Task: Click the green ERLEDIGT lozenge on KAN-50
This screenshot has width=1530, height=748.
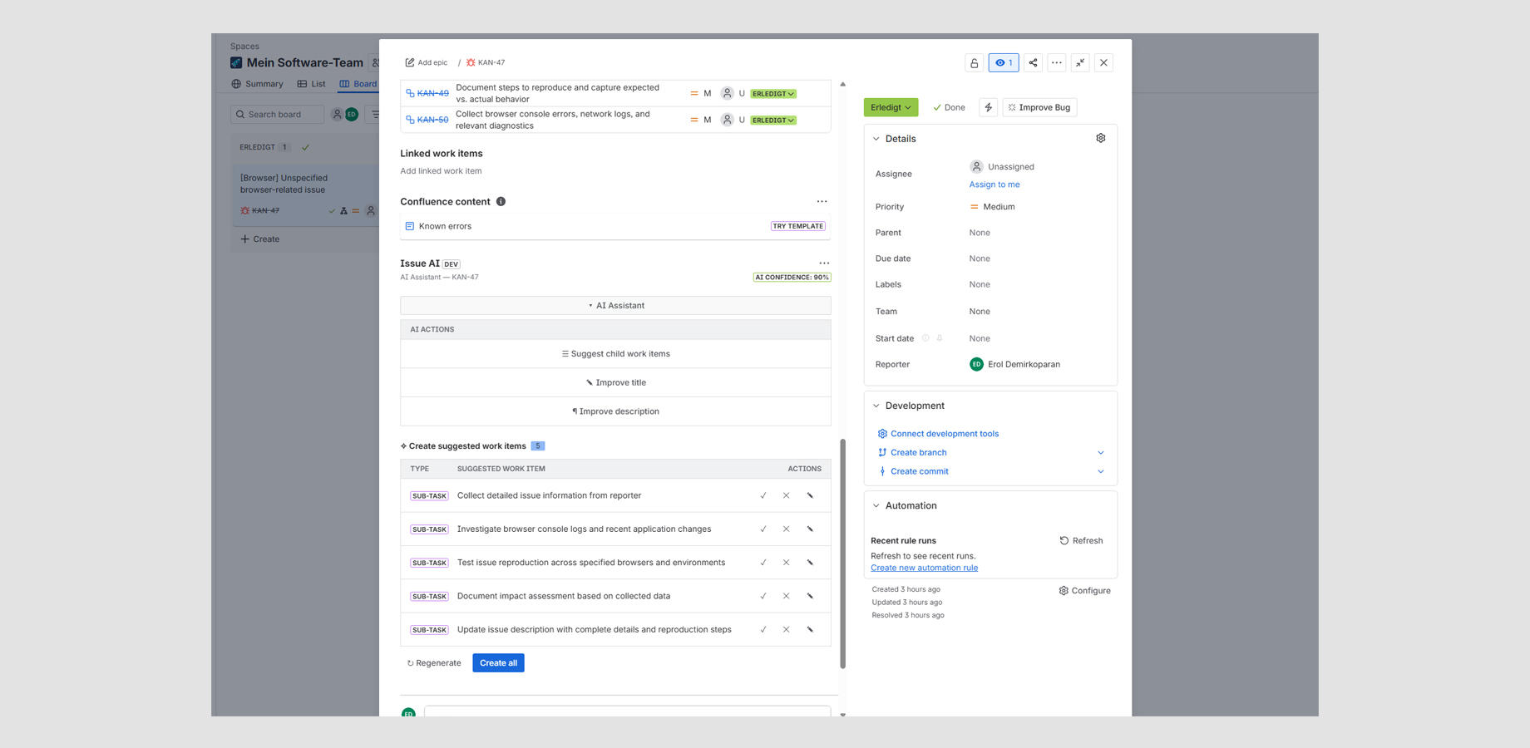Action: [x=772, y=120]
